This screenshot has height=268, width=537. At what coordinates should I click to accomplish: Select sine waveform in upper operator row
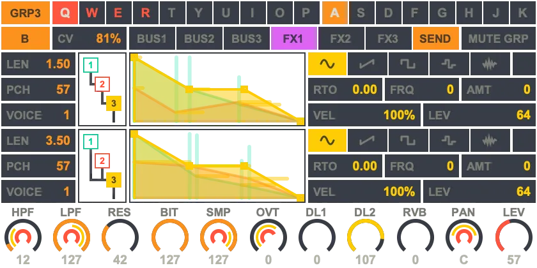pos(327,64)
